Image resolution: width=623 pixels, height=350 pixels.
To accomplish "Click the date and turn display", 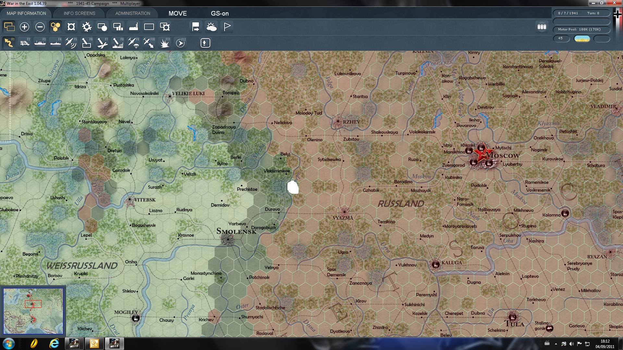I will pos(581,13).
